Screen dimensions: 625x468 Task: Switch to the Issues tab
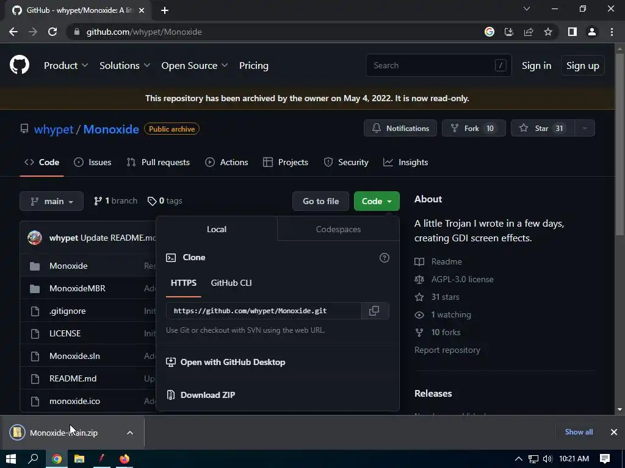tap(93, 162)
